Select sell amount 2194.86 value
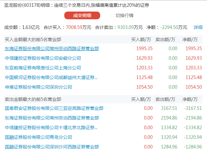Screen dimensions: 207x151 pos(169,118)
